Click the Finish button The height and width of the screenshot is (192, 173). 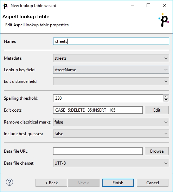(118, 183)
